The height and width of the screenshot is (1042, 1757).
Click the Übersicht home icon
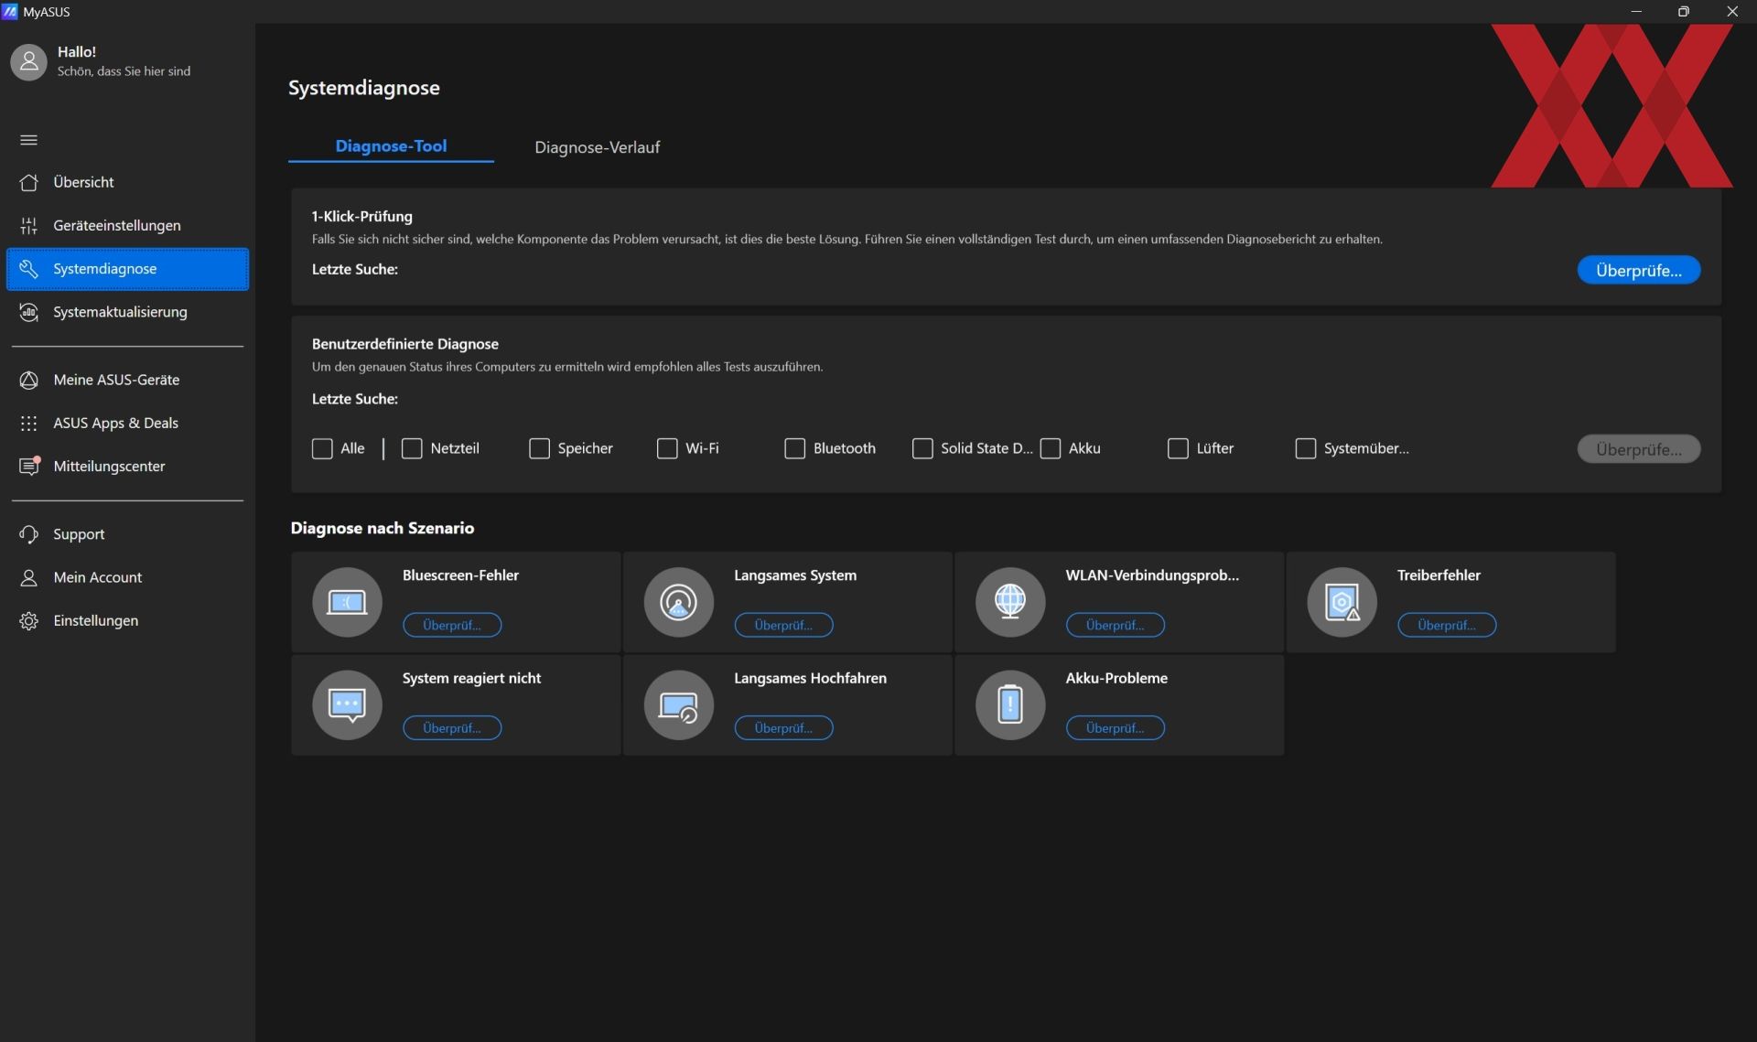pos(28,182)
